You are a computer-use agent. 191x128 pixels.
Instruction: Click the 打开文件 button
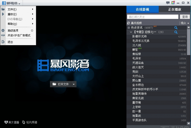click(x=61, y=84)
